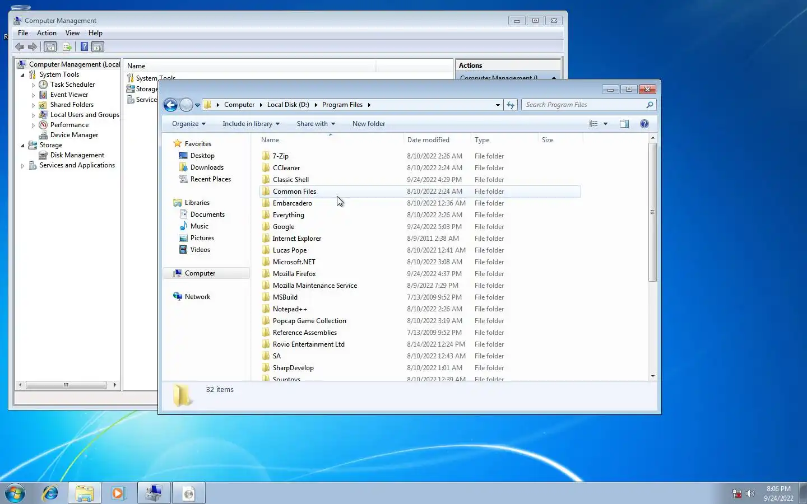
Task: Collapse the Storage tree node
Action: click(x=22, y=145)
